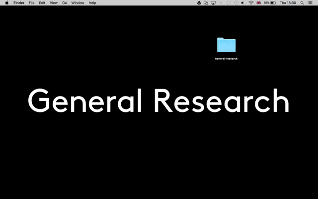
Task: Click the Thu 18:30 clock
Action: [x=288, y=3]
